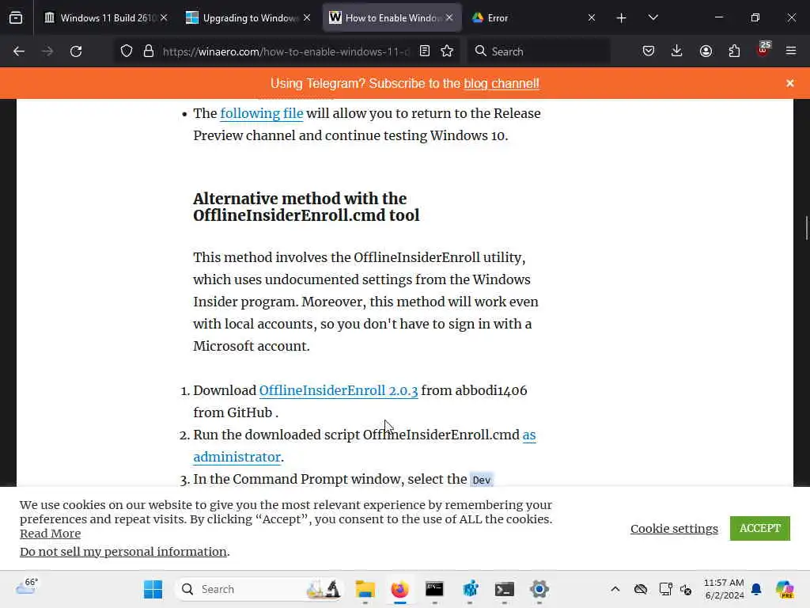The image size is (810, 608).
Task: View site security lock info
Action: click(149, 51)
